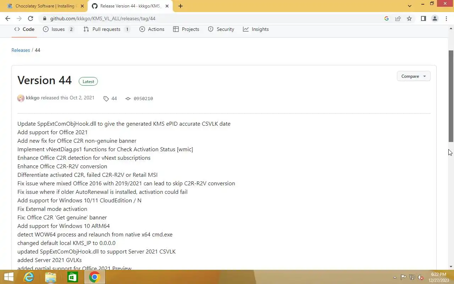Go to Releases breadcrumb link
The width and height of the screenshot is (454, 284).
21,50
